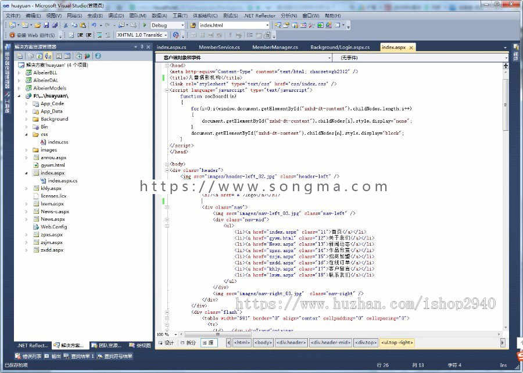Open the Class View panel tab

pos(139,346)
